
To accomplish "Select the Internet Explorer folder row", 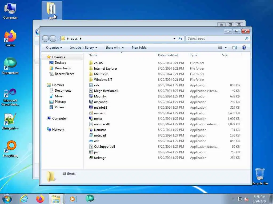I will coord(164,69).
